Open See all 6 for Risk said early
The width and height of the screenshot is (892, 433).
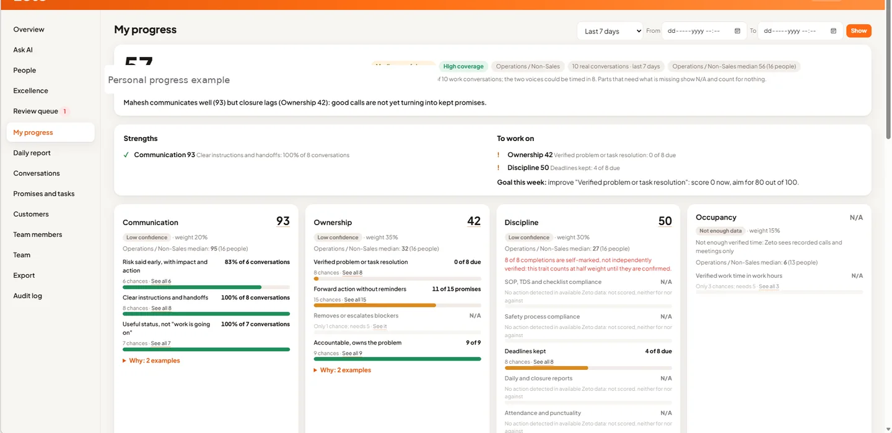coord(161,281)
